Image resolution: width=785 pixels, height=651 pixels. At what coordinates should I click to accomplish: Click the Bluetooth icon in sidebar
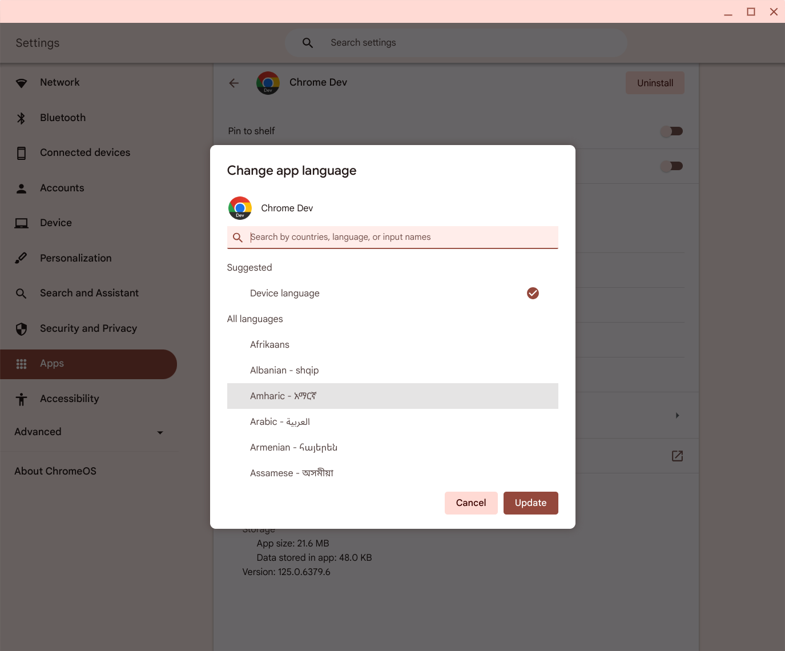click(22, 118)
